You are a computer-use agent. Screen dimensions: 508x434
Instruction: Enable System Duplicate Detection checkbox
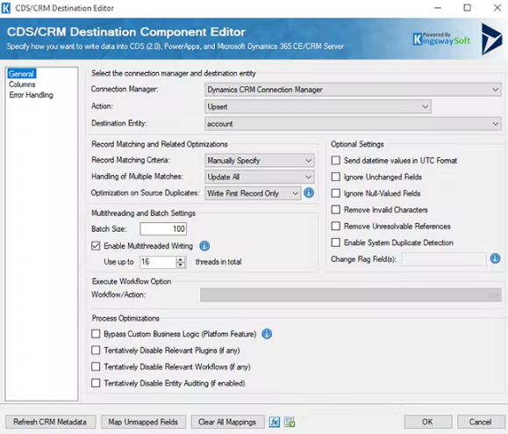(x=336, y=242)
